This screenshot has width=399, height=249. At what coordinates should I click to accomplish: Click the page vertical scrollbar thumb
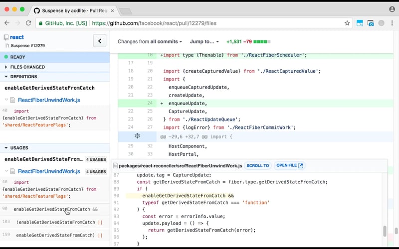click(x=396, y=231)
